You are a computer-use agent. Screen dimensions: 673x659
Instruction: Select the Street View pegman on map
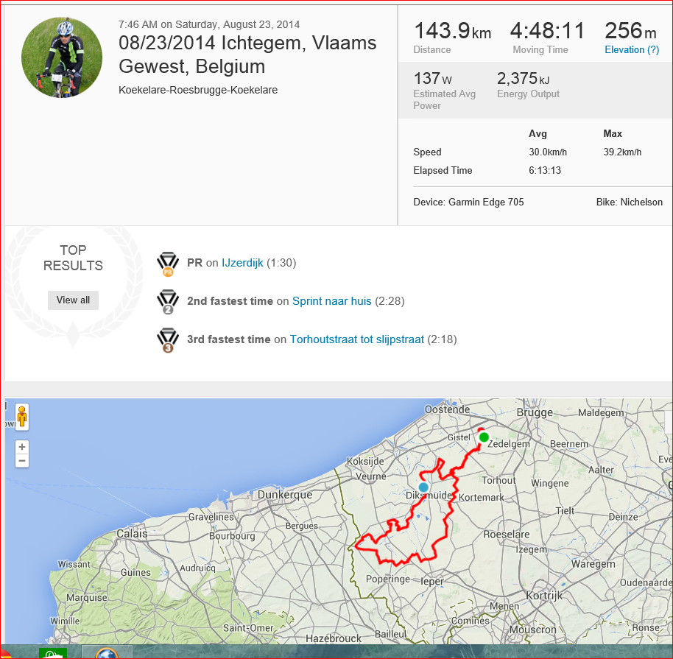[x=22, y=417]
